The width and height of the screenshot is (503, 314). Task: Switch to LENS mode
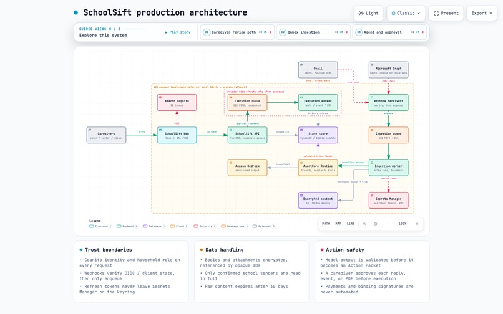(351, 224)
